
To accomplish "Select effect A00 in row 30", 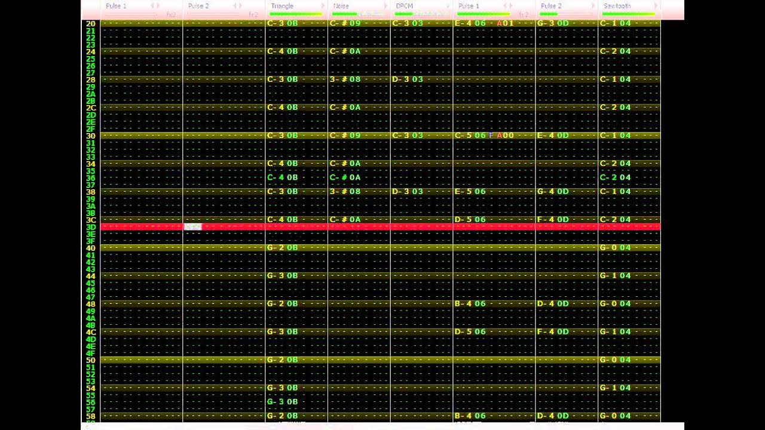I will click(506, 136).
